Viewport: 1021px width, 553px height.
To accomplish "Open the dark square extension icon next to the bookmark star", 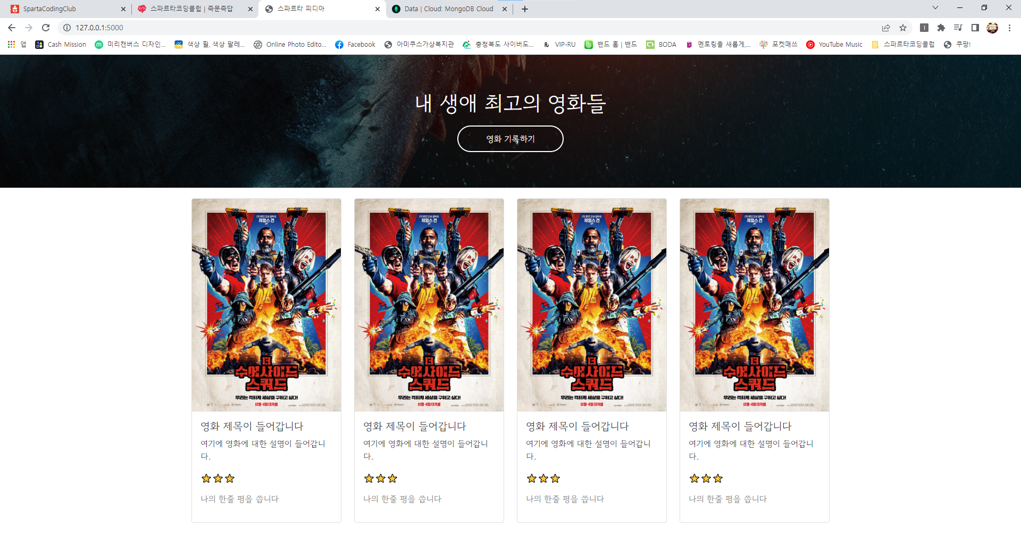I will coord(924,28).
